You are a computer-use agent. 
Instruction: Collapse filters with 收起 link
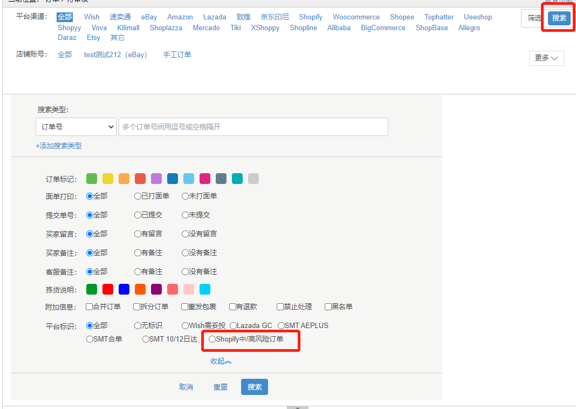click(x=221, y=361)
